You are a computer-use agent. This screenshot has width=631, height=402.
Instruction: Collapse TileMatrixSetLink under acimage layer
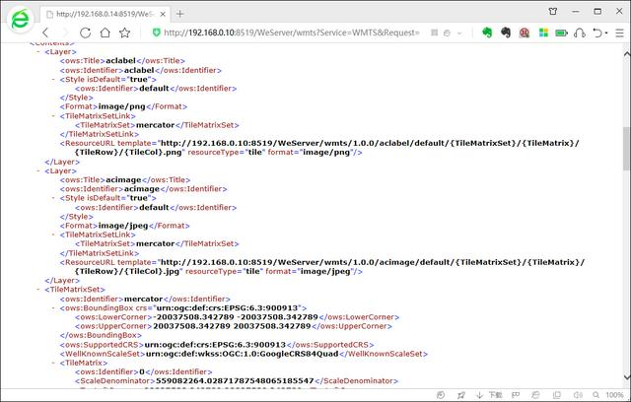pos(53,234)
